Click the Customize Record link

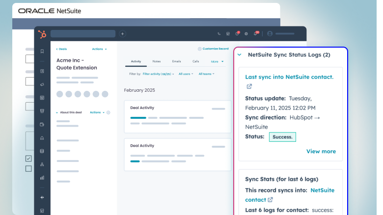click(213, 49)
